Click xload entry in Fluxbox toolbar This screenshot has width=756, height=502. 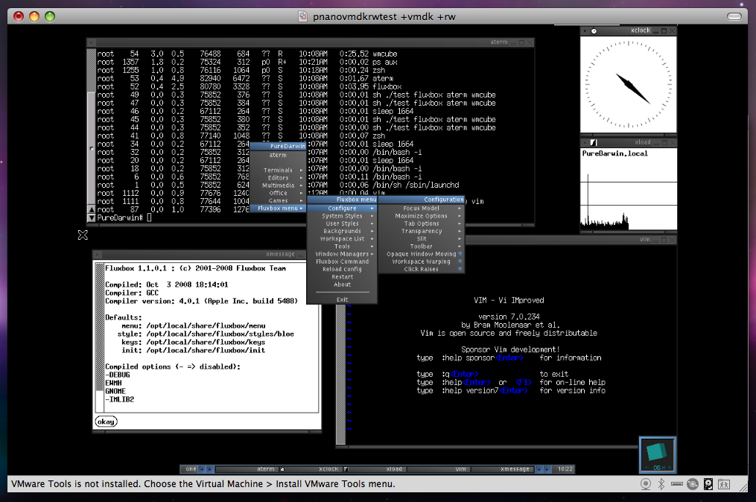[x=374, y=468]
